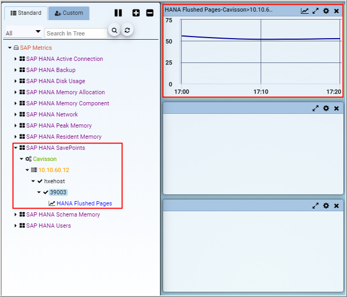The image size is (347, 297).
Task: Collapse the Cavisson tier node
Action: [22, 159]
